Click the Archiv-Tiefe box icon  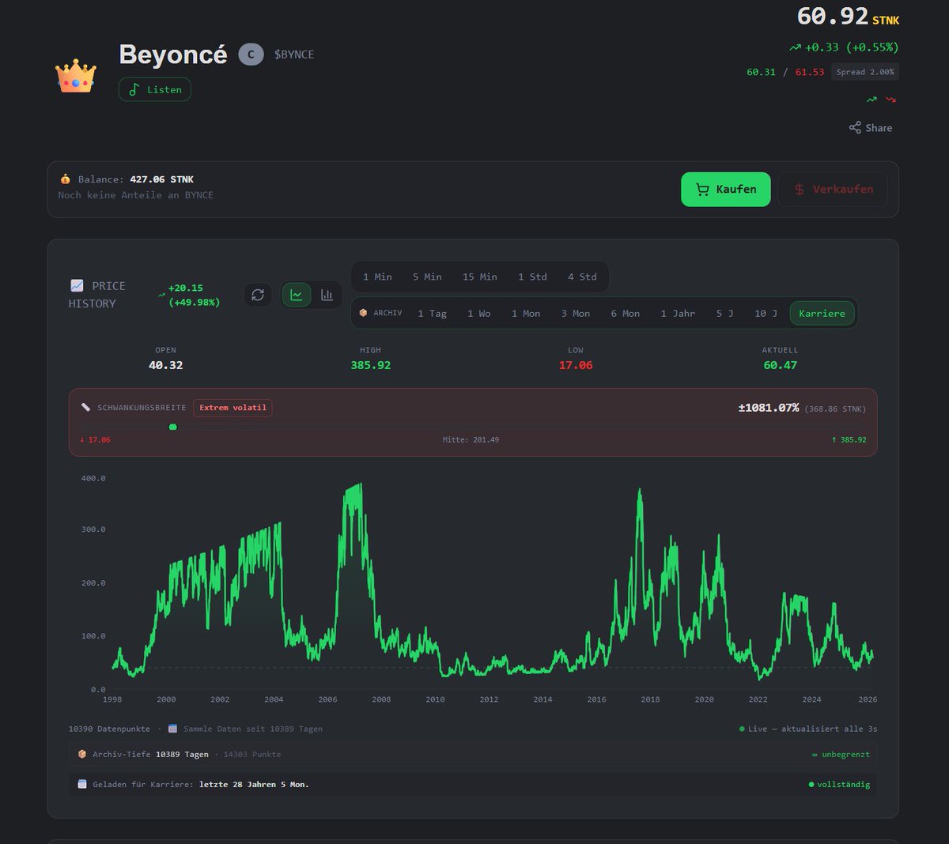(82, 754)
